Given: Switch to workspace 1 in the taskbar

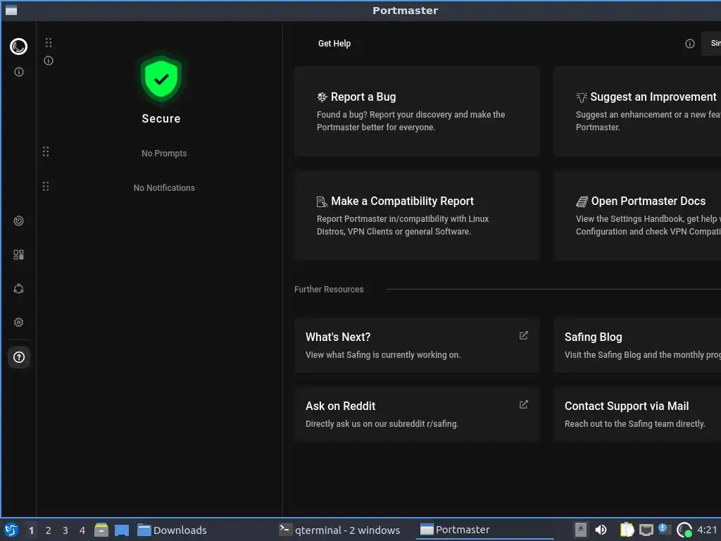Looking at the screenshot, I should coord(31,530).
